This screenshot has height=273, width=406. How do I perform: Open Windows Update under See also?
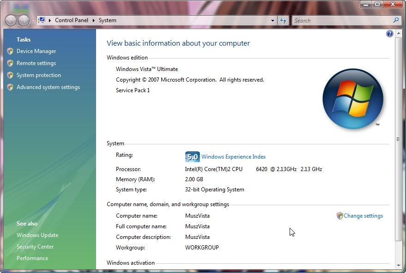click(37, 235)
